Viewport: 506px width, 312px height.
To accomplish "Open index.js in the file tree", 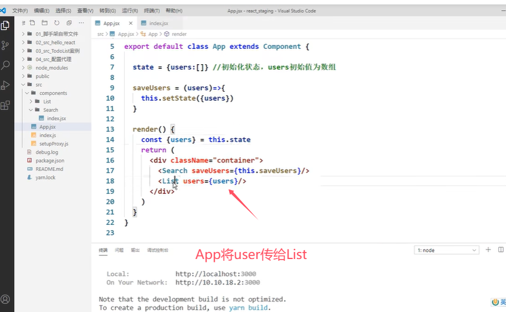I will [48, 135].
